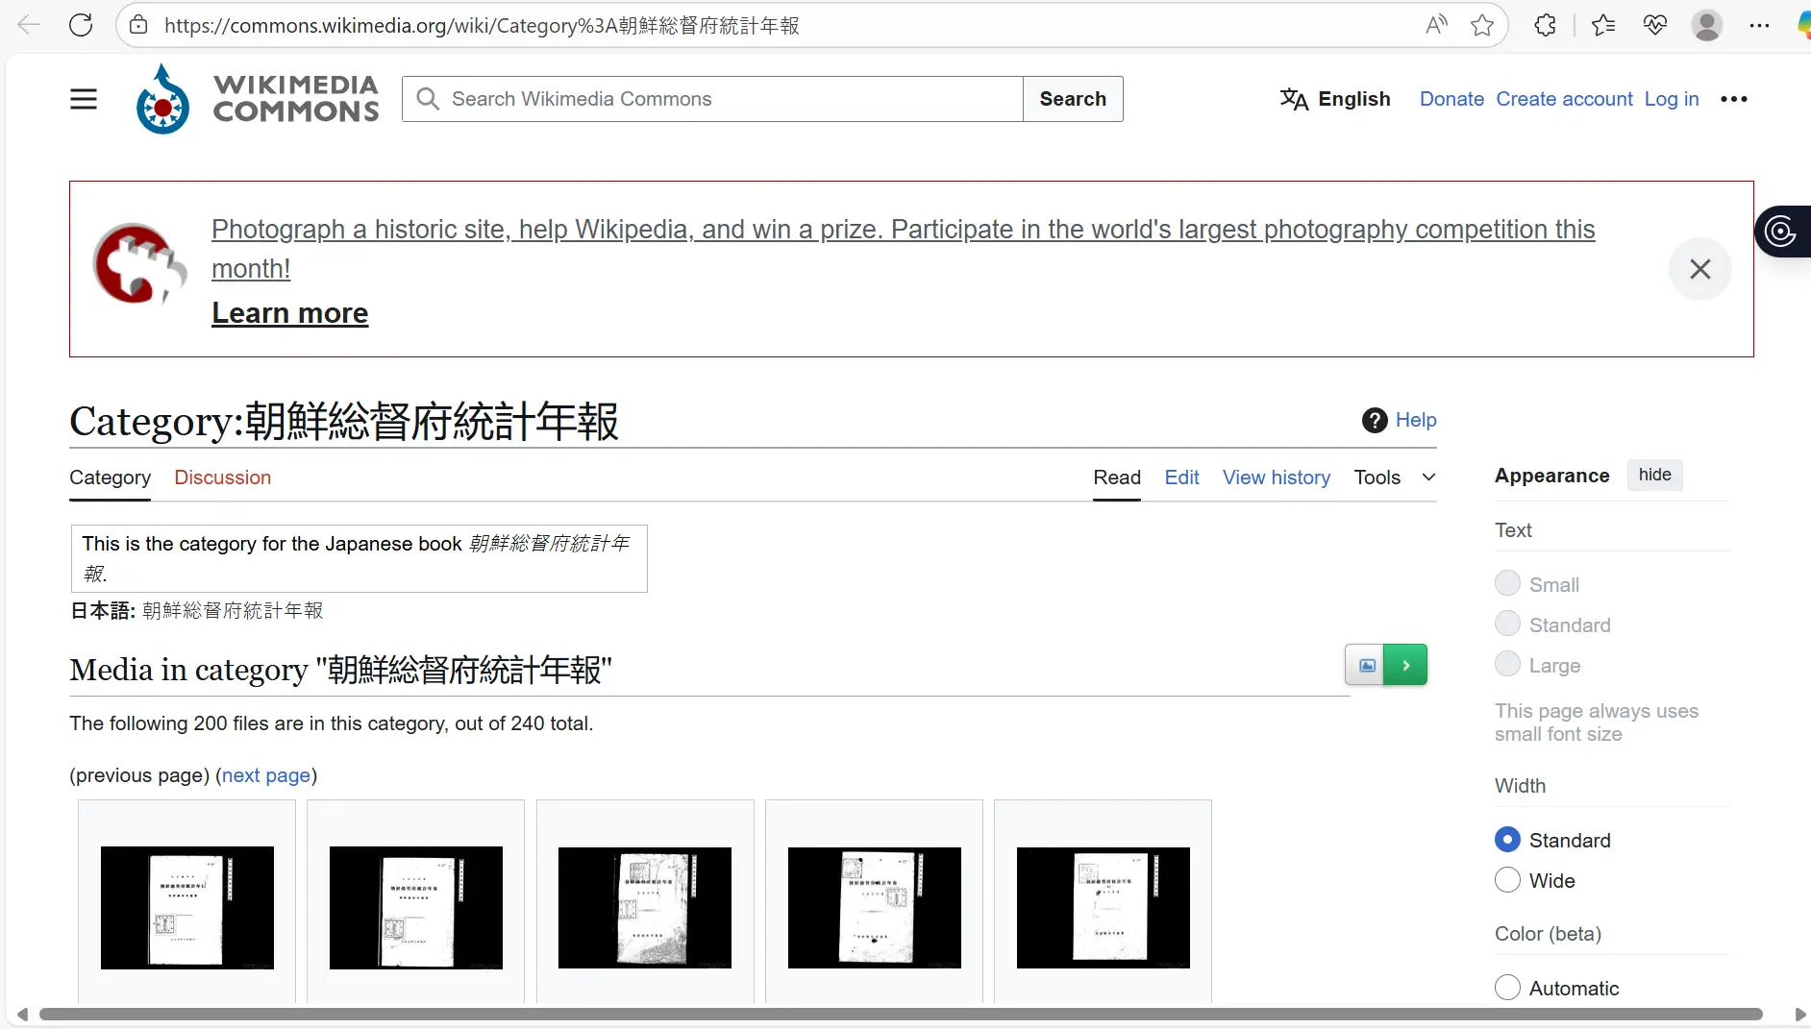Screen dimensions: 1811x1029
Task: Open the View history tab
Action: [1276, 478]
